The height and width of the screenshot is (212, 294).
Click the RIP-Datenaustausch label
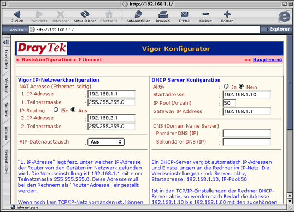click(x=44, y=142)
